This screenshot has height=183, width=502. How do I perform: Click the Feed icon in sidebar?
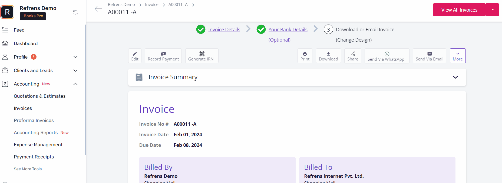[5, 30]
